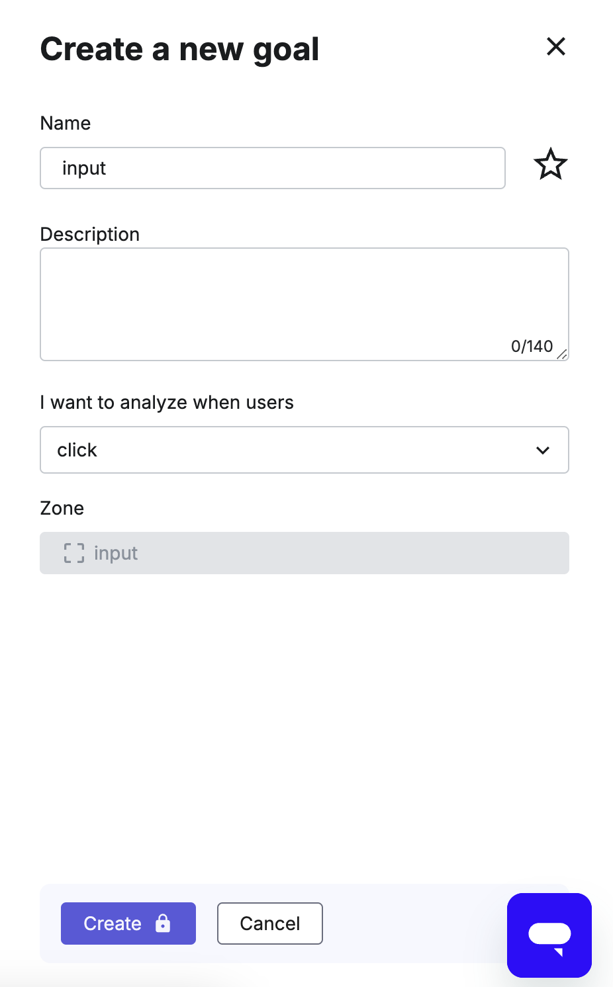Click the Name field label
613x987 pixels.
(66, 123)
